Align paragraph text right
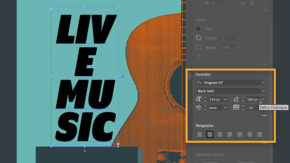The image size is (290, 163). [219, 134]
